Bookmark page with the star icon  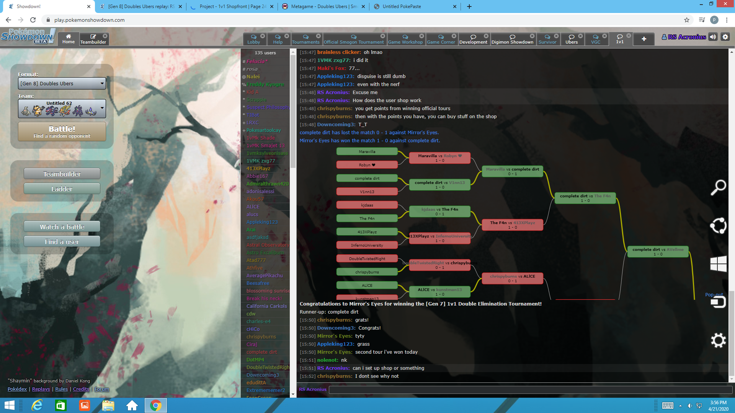(687, 20)
